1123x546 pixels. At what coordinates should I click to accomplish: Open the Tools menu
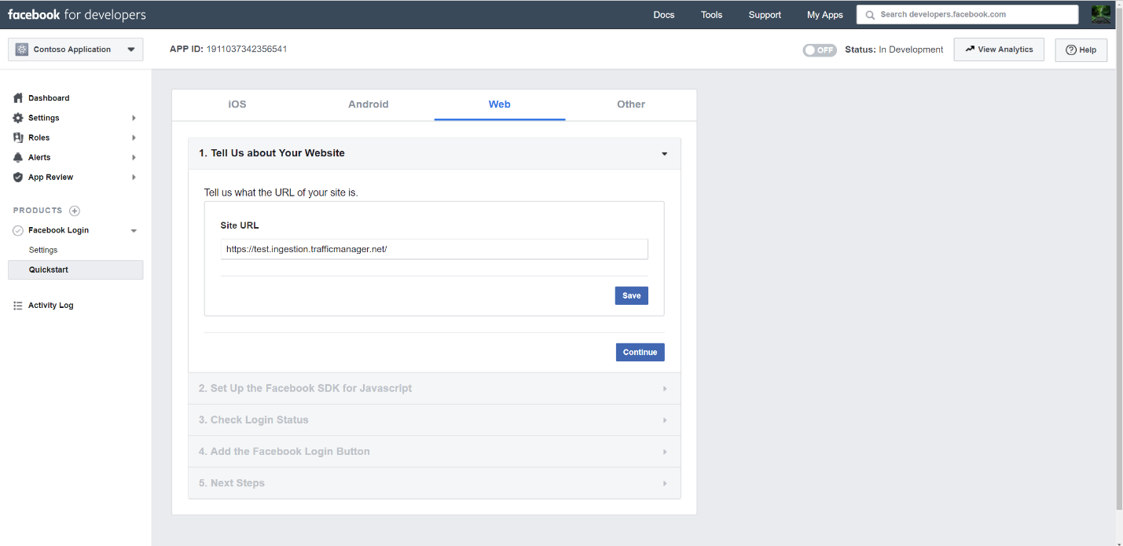pyautogui.click(x=712, y=15)
